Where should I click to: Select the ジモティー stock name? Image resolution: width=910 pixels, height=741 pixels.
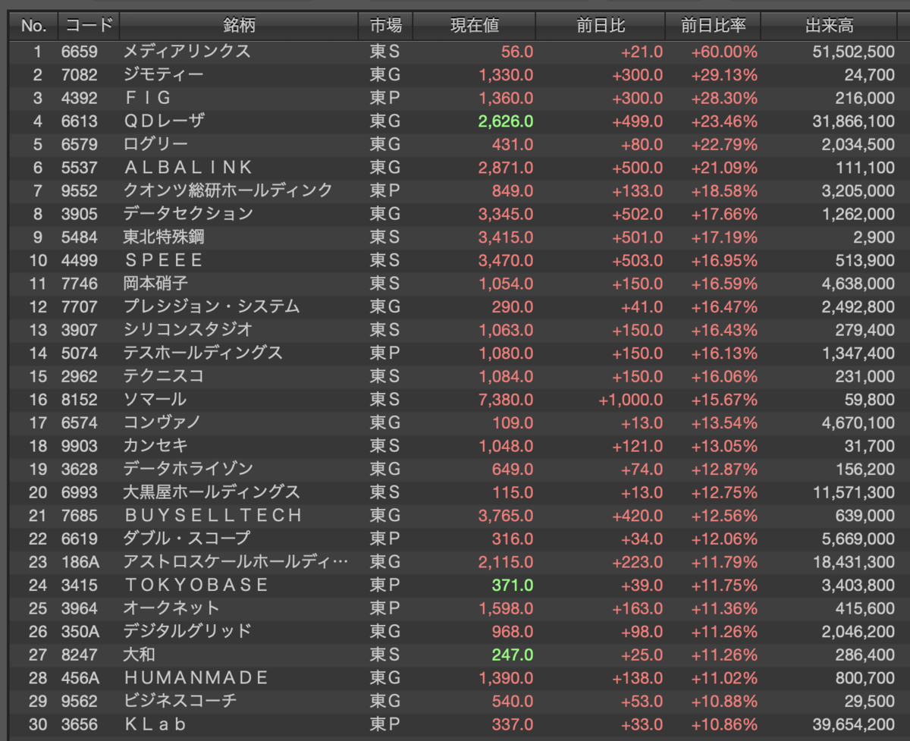tap(163, 75)
